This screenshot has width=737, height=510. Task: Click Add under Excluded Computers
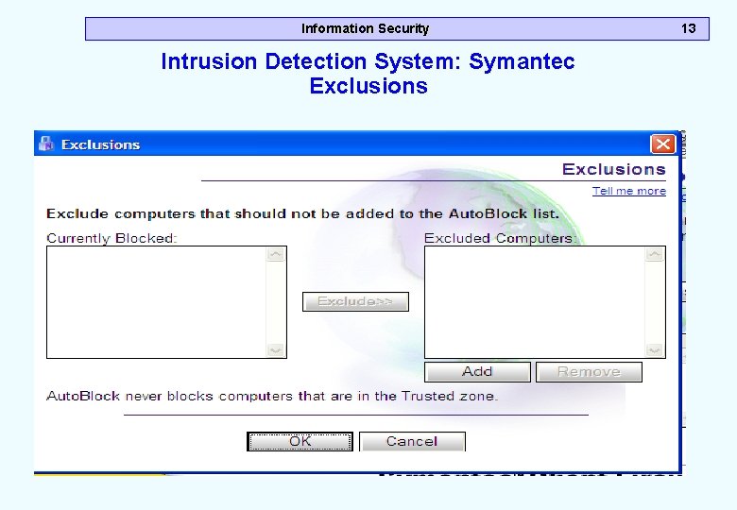[x=477, y=372]
